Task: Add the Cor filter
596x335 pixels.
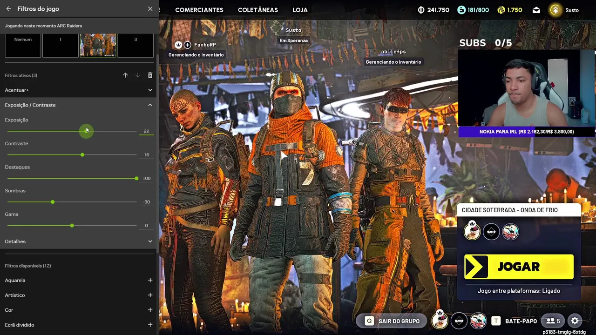Action: 150,310
